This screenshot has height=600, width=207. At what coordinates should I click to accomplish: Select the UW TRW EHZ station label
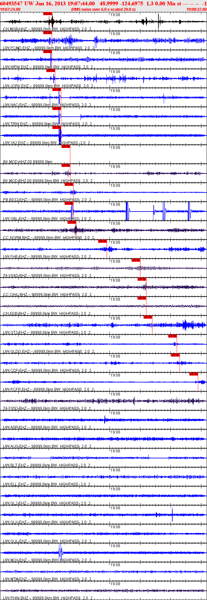pyautogui.click(x=47, y=124)
